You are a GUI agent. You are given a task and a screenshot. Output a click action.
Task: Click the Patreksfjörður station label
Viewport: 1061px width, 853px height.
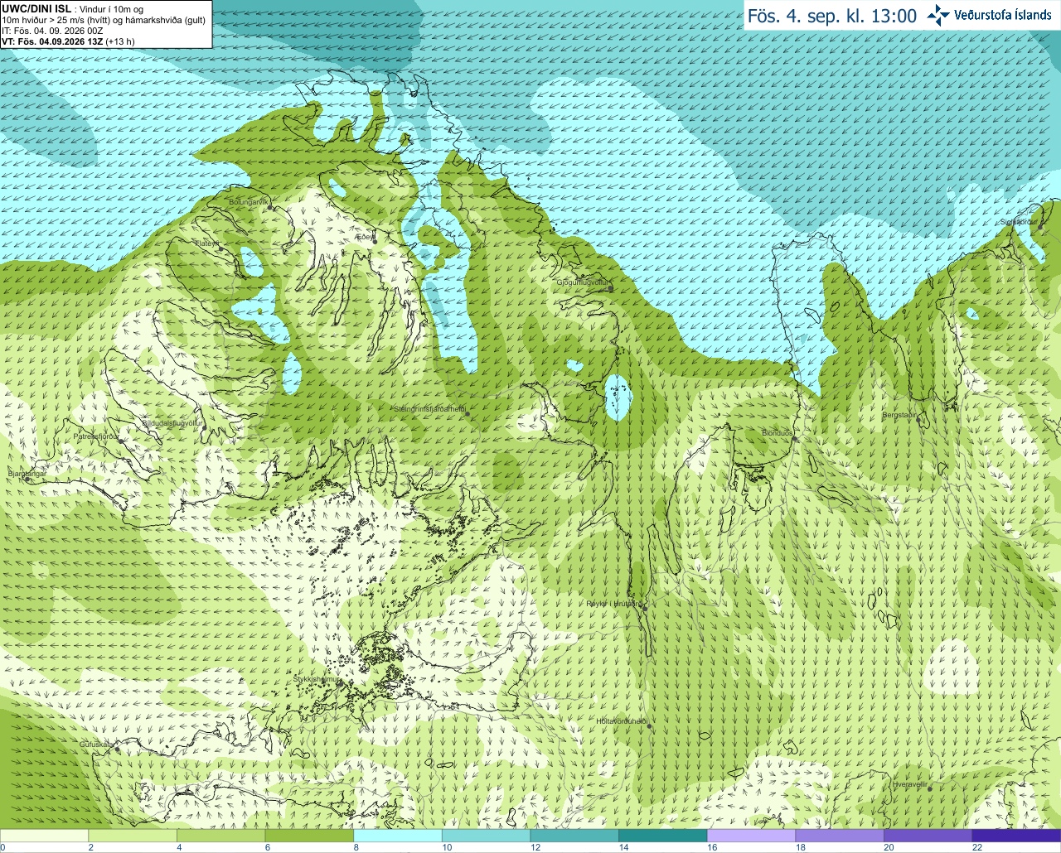click(x=96, y=436)
